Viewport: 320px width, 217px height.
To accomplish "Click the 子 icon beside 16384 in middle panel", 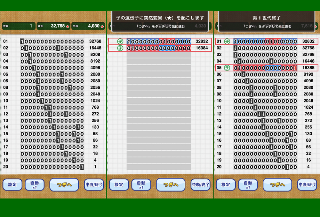I will tap(120, 48).
